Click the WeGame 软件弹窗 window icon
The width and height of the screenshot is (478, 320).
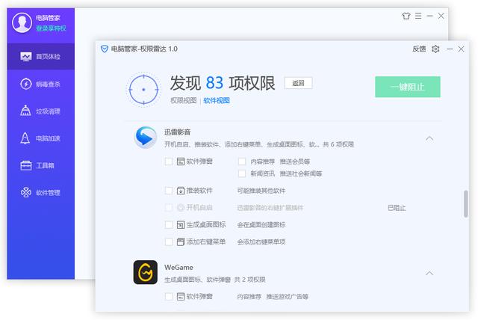coord(181,297)
